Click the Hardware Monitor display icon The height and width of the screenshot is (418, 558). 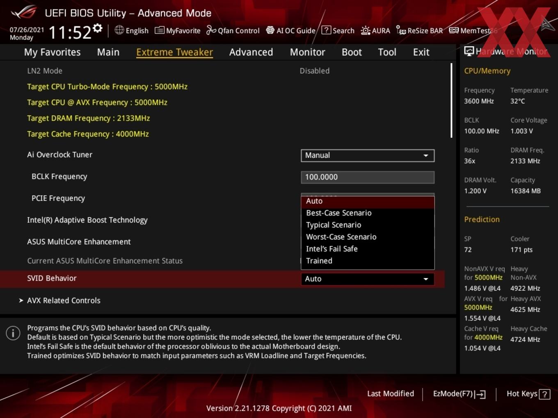tap(469, 51)
